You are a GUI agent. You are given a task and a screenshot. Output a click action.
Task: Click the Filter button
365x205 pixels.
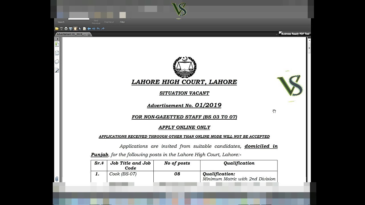(122, 22)
